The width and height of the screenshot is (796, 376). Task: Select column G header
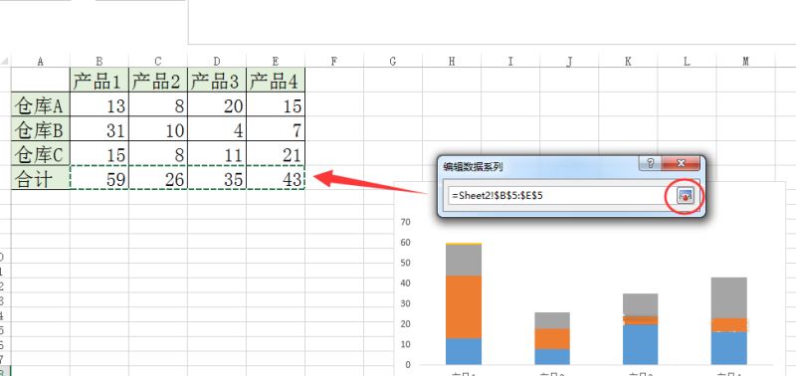coord(393,62)
